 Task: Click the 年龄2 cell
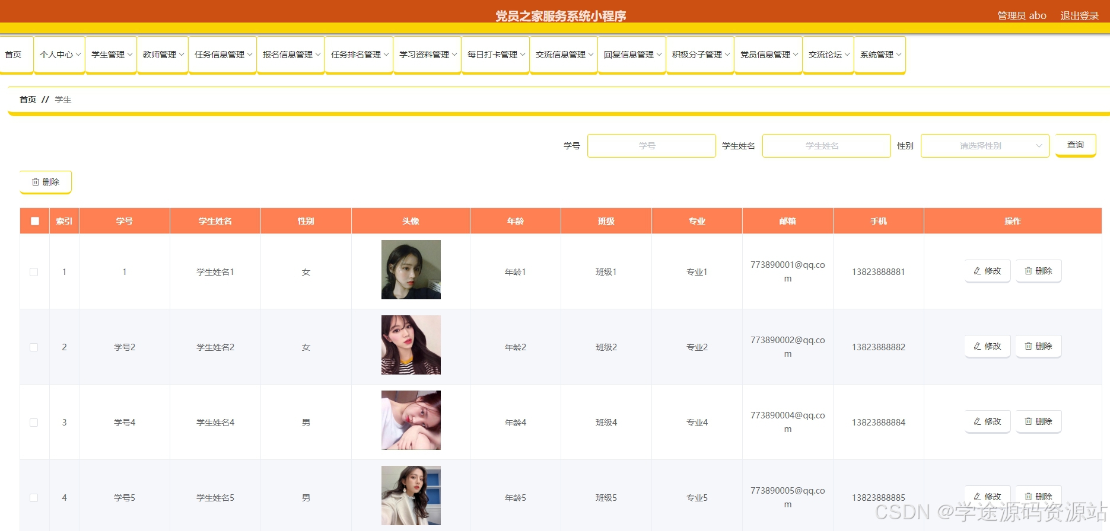point(516,347)
